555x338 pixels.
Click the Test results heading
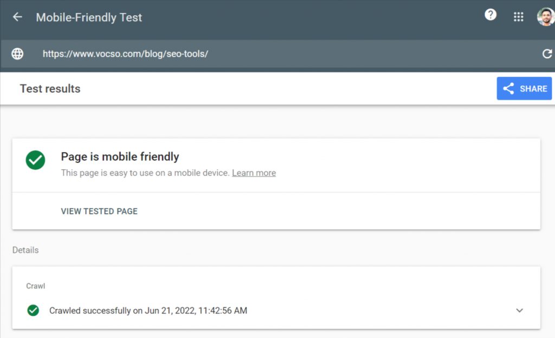pos(50,89)
